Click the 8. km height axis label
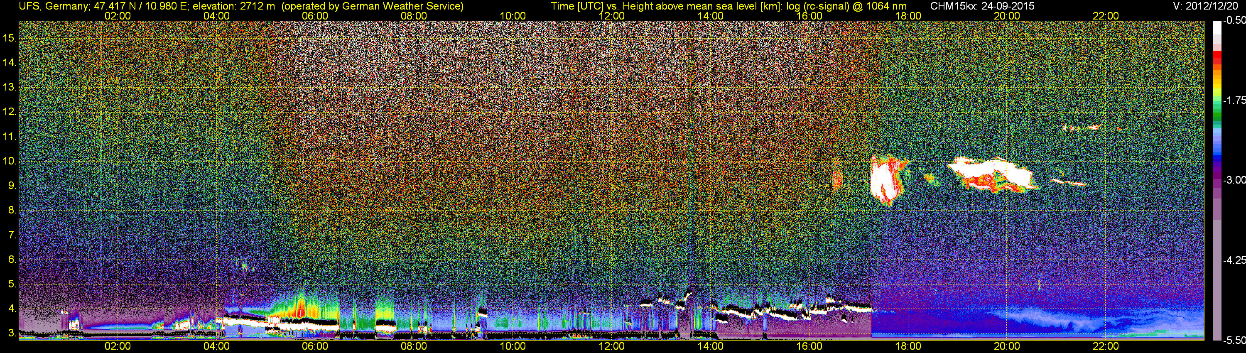Viewport: 1246px width, 353px height. 12,211
